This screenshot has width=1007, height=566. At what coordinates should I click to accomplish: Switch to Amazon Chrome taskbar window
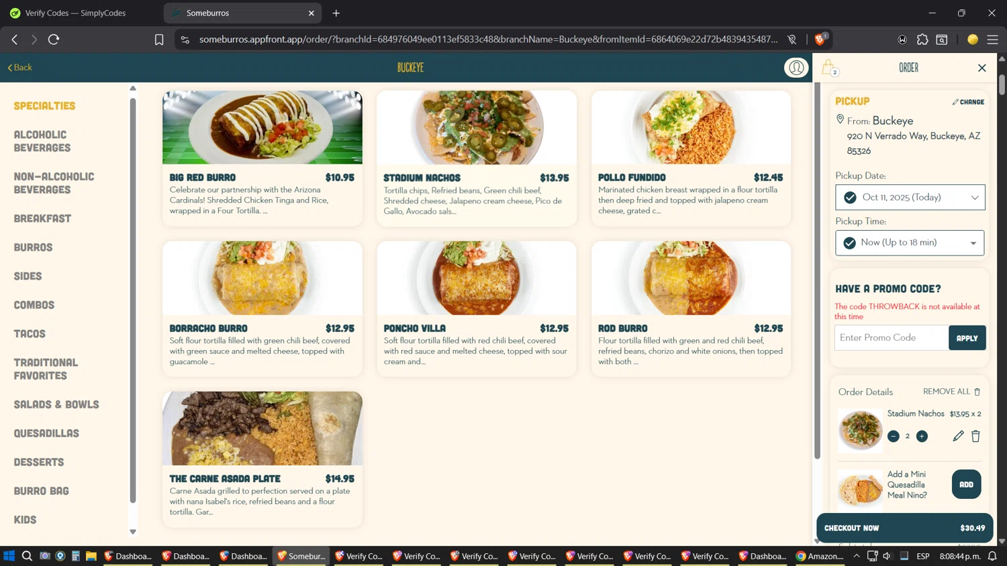click(820, 556)
